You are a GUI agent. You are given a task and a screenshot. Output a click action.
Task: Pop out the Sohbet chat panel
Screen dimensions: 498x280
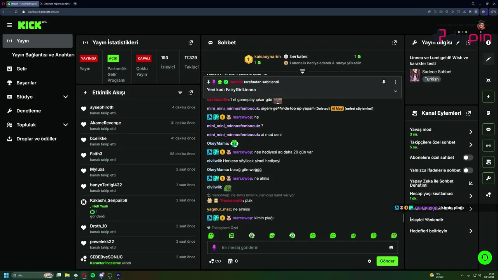(x=395, y=42)
